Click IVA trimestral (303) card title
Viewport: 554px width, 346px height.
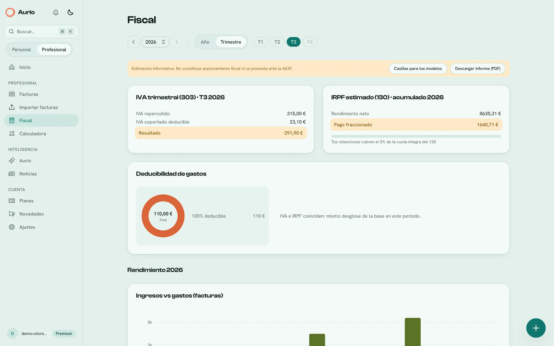[180, 97]
